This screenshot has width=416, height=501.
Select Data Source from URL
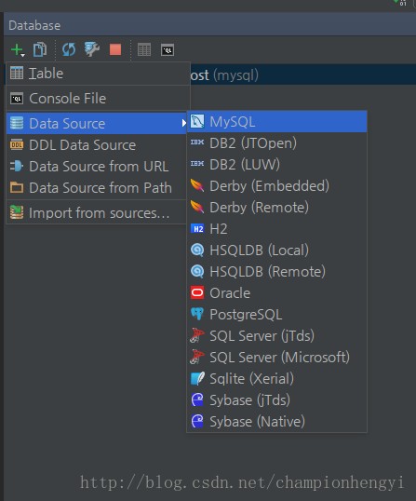[x=97, y=167]
